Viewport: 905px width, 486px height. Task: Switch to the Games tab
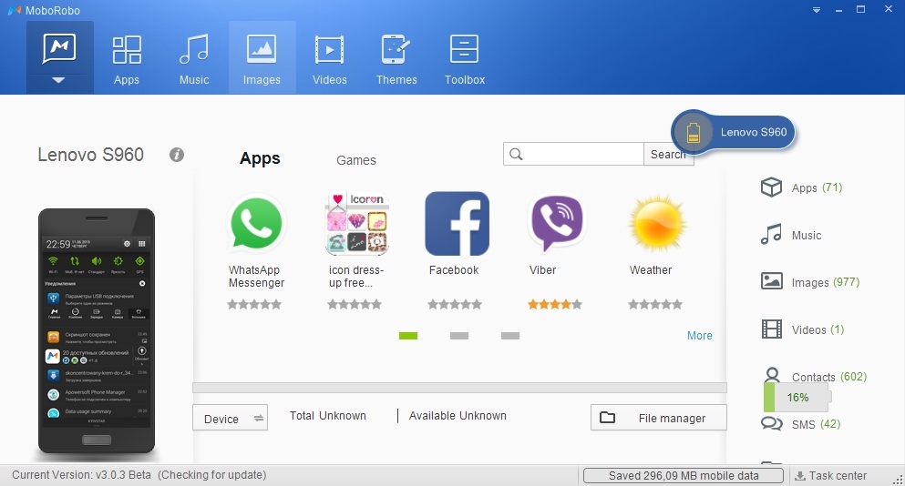[356, 160]
